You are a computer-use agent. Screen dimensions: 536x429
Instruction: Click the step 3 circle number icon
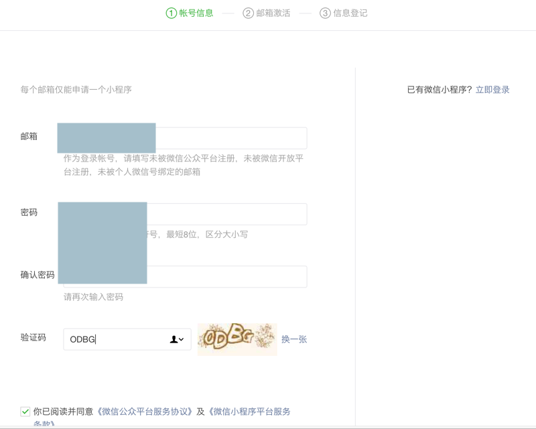click(x=325, y=13)
